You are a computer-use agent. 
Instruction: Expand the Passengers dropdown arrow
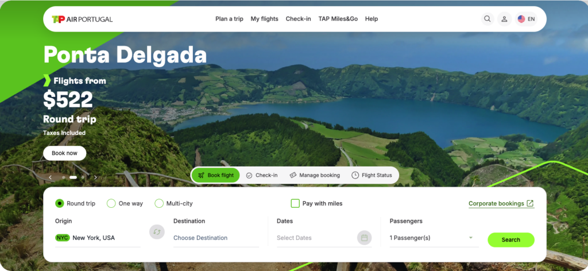click(471, 238)
